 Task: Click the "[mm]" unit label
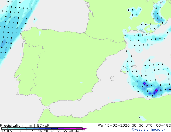[30, 126]
